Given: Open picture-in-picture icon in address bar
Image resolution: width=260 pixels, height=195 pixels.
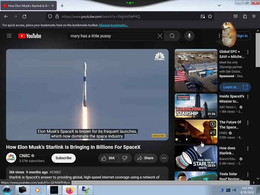Looking at the screenshot, I should point(203,17).
